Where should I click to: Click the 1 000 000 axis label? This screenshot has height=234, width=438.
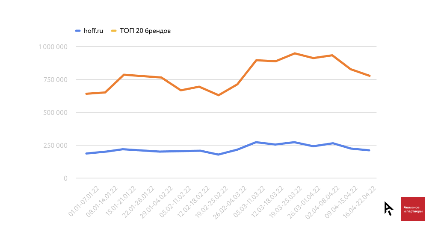(x=53, y=47)
